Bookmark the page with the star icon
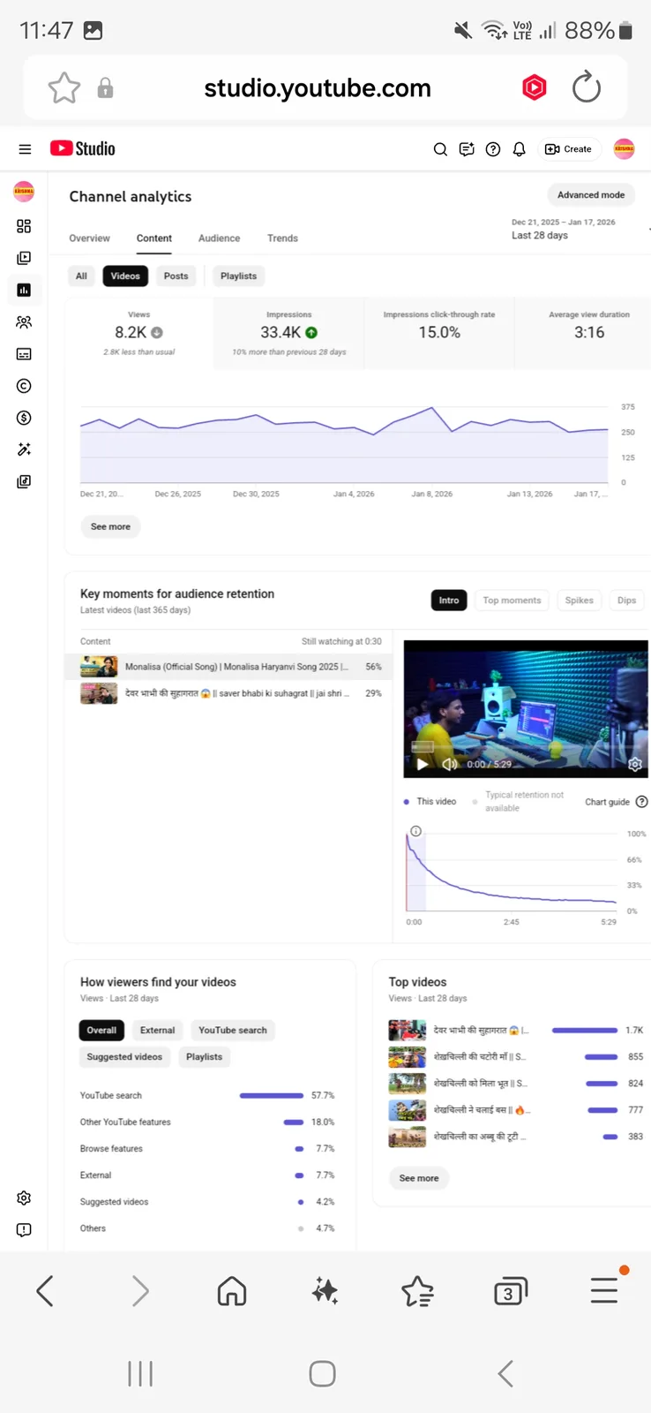 pos(64,88)
